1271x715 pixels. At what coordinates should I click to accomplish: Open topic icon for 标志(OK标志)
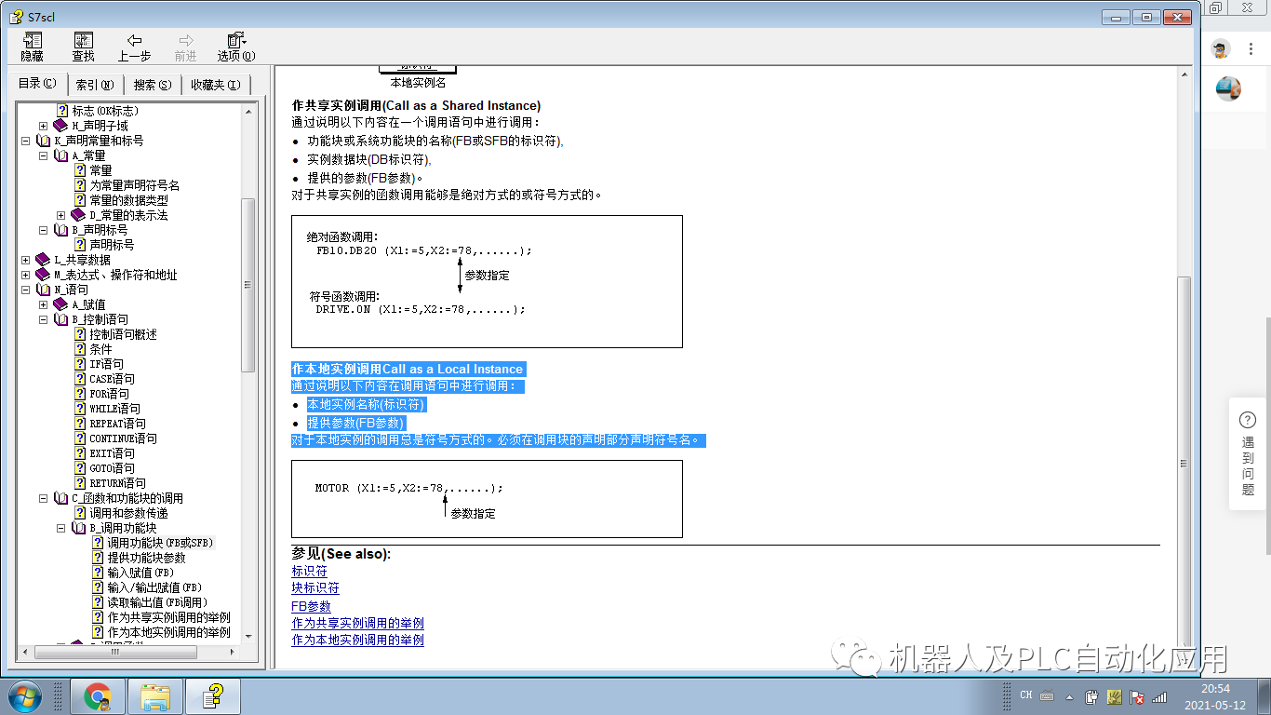[x=62, y=111]
